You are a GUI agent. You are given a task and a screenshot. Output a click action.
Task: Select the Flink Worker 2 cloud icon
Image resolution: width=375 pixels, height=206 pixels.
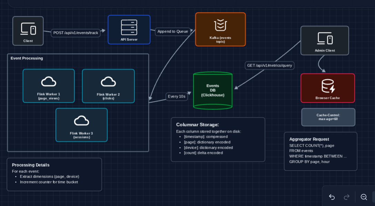[x=108, y=81]
